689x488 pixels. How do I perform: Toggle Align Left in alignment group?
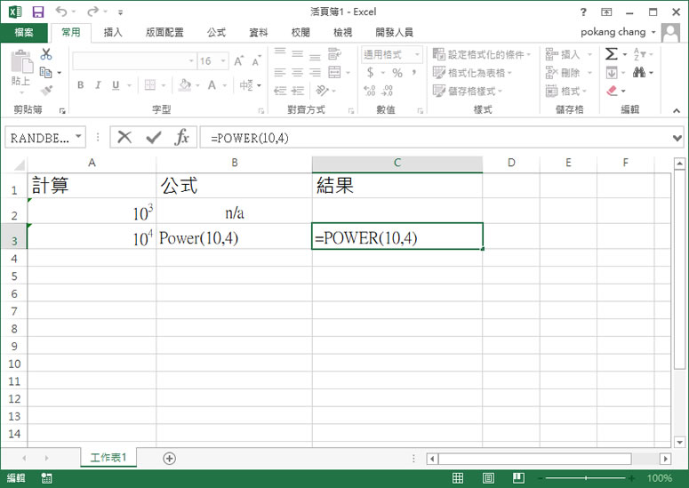(x=280, y=73)
